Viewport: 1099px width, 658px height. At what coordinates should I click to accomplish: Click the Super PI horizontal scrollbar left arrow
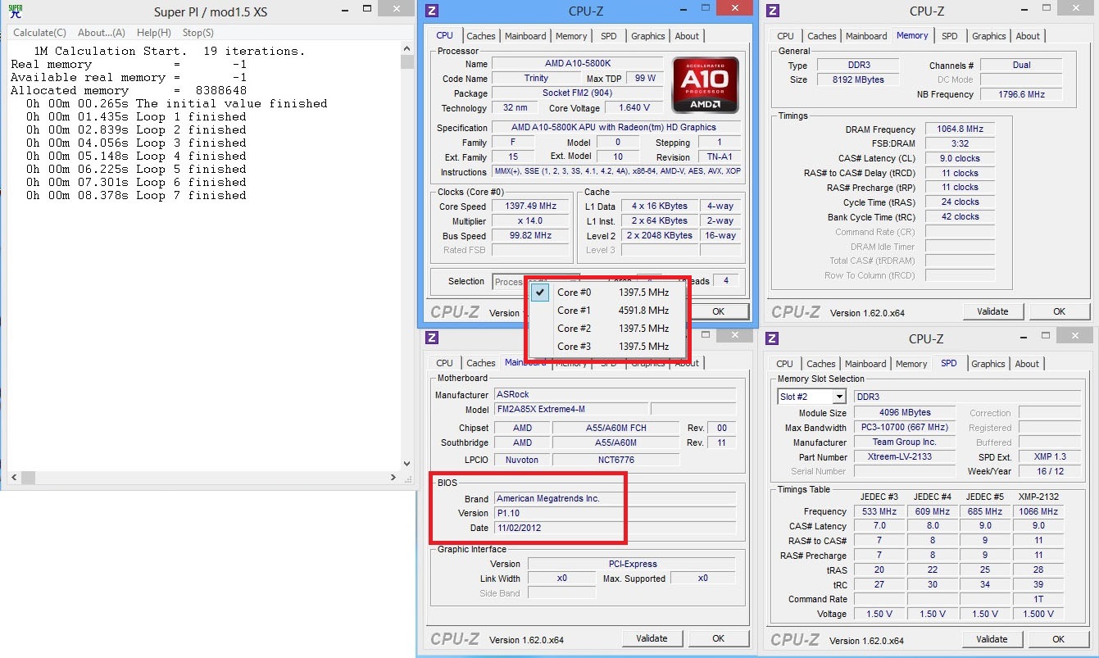12,477
